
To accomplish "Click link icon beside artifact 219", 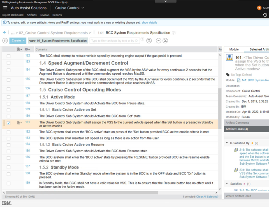I will pyautogui.click(x=236, y=150).
